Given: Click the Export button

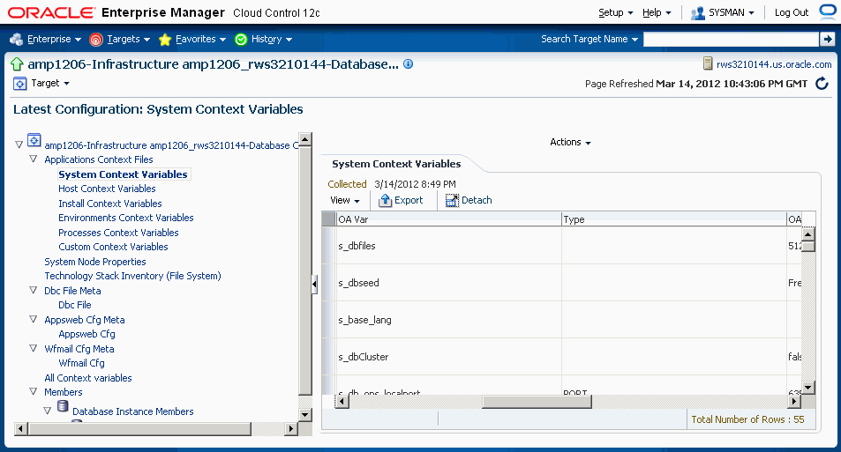Looking at the screenshot, I should (x=402, y=200).
